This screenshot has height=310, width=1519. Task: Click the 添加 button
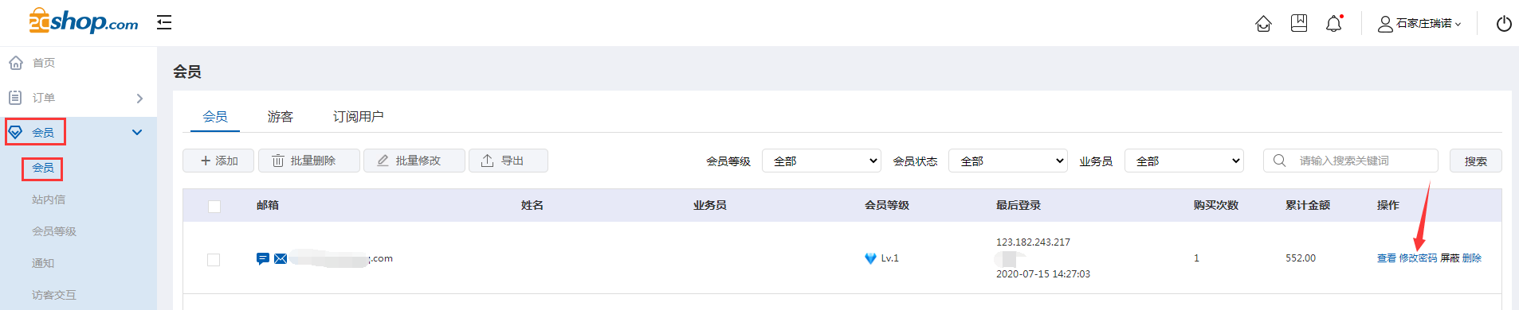[x=218, y=161]
